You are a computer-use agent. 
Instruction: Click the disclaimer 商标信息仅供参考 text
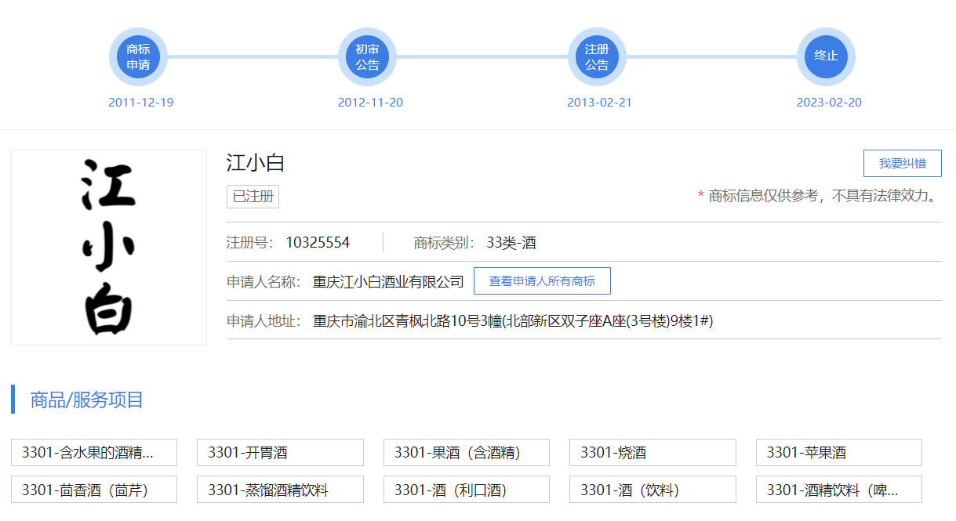[x=819, y=196]
